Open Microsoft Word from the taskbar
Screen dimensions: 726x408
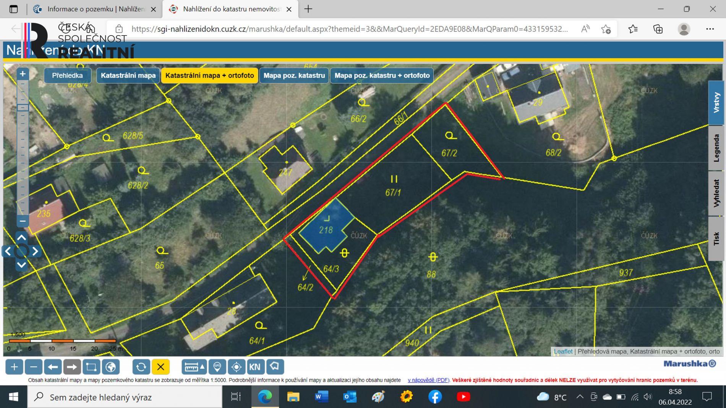point(321,397)
